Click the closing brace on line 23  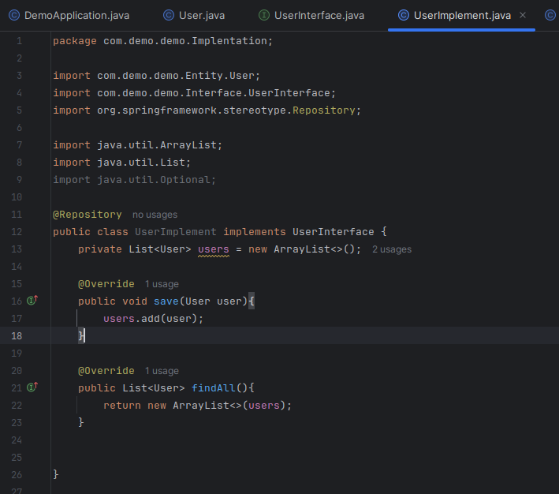point(81,422)
